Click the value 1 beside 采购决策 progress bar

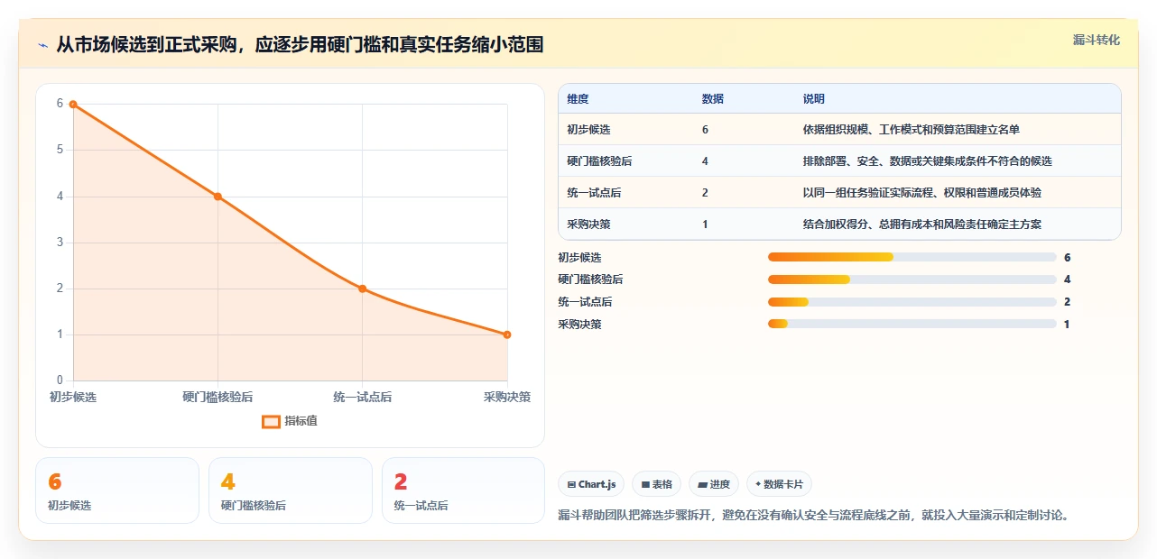(1067, 325)
